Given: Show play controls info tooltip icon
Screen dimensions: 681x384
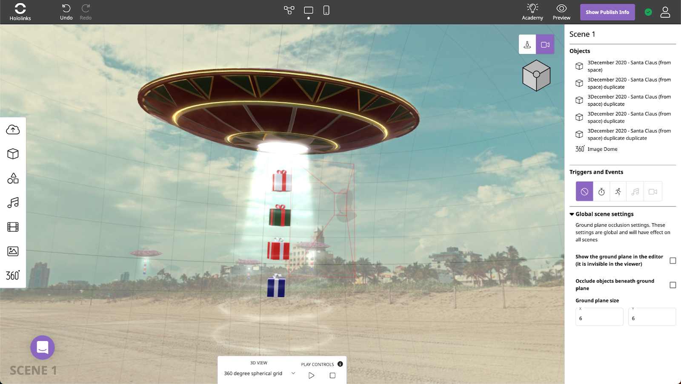Looking at the screenshot, I should (340, 364).
